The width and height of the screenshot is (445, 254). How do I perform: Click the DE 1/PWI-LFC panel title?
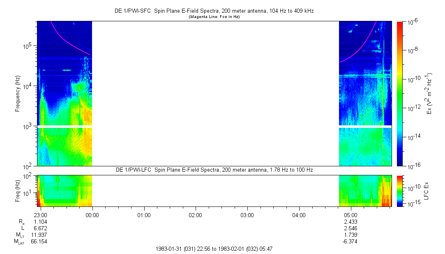click(x=214, y=170)
